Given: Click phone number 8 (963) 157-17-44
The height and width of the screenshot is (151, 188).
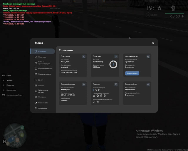Looking at the screenshot, I should point(68,95).
